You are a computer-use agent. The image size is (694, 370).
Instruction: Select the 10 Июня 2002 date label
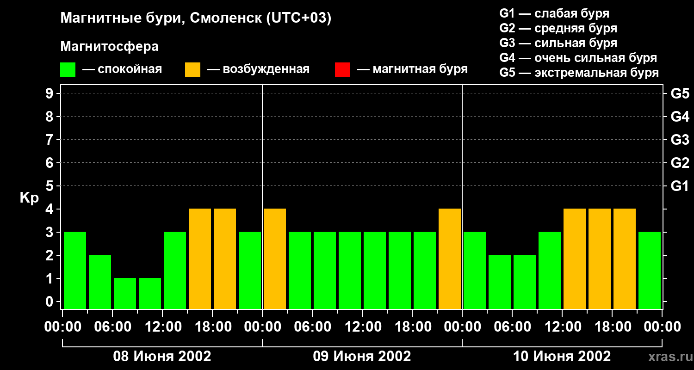click(562, 357)
